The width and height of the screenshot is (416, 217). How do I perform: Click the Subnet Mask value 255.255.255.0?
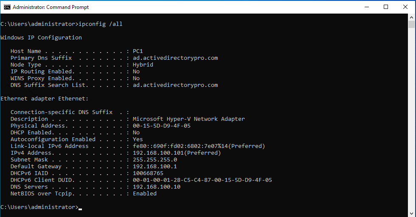click(155, 160)
